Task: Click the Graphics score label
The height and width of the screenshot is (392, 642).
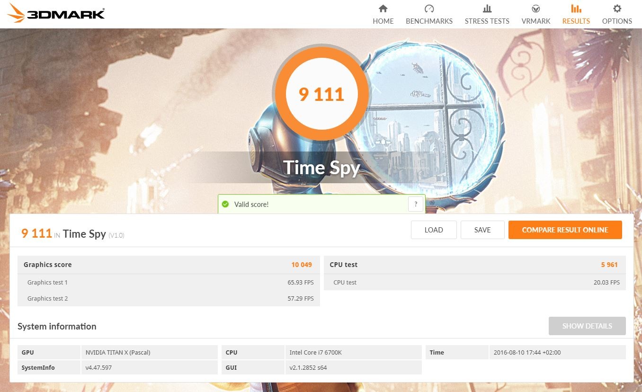Action: tap(47, 265)
